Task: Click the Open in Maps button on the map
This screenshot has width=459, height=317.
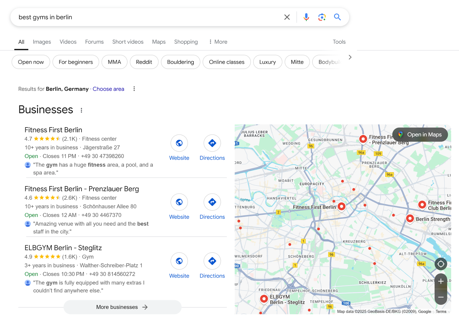Action: pyautogui.click(x=420, y=134)
